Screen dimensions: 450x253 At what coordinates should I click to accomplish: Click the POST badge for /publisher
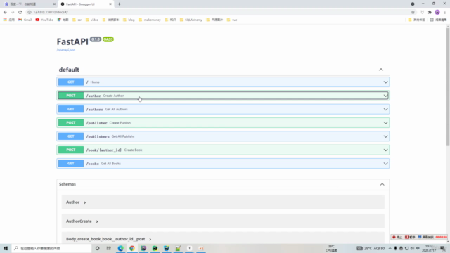tap(71, 123)
